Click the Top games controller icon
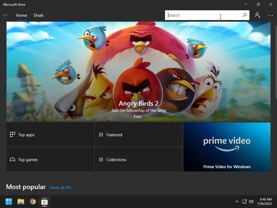The image size is (277, 208). coord(12,160)
